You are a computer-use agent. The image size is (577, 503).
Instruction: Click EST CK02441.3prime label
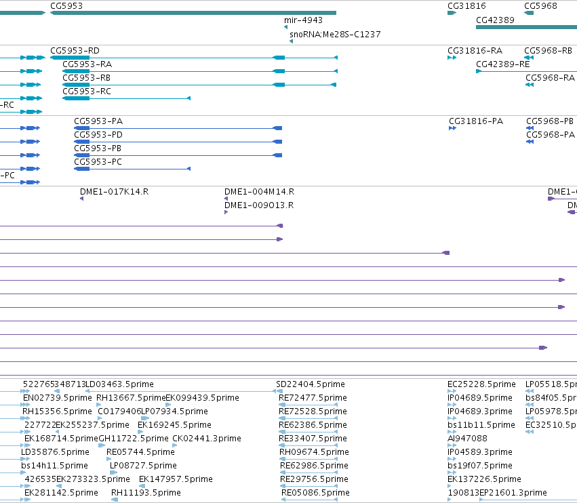coord(207,439)
